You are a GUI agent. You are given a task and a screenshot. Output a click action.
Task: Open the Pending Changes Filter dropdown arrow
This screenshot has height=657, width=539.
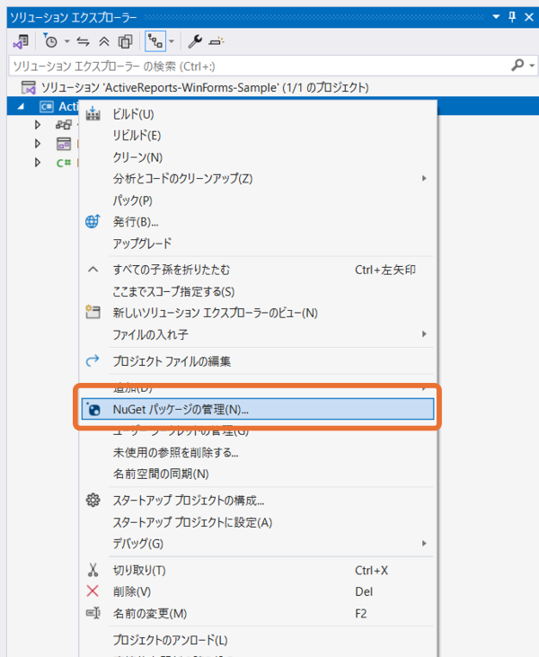(66, 41)
